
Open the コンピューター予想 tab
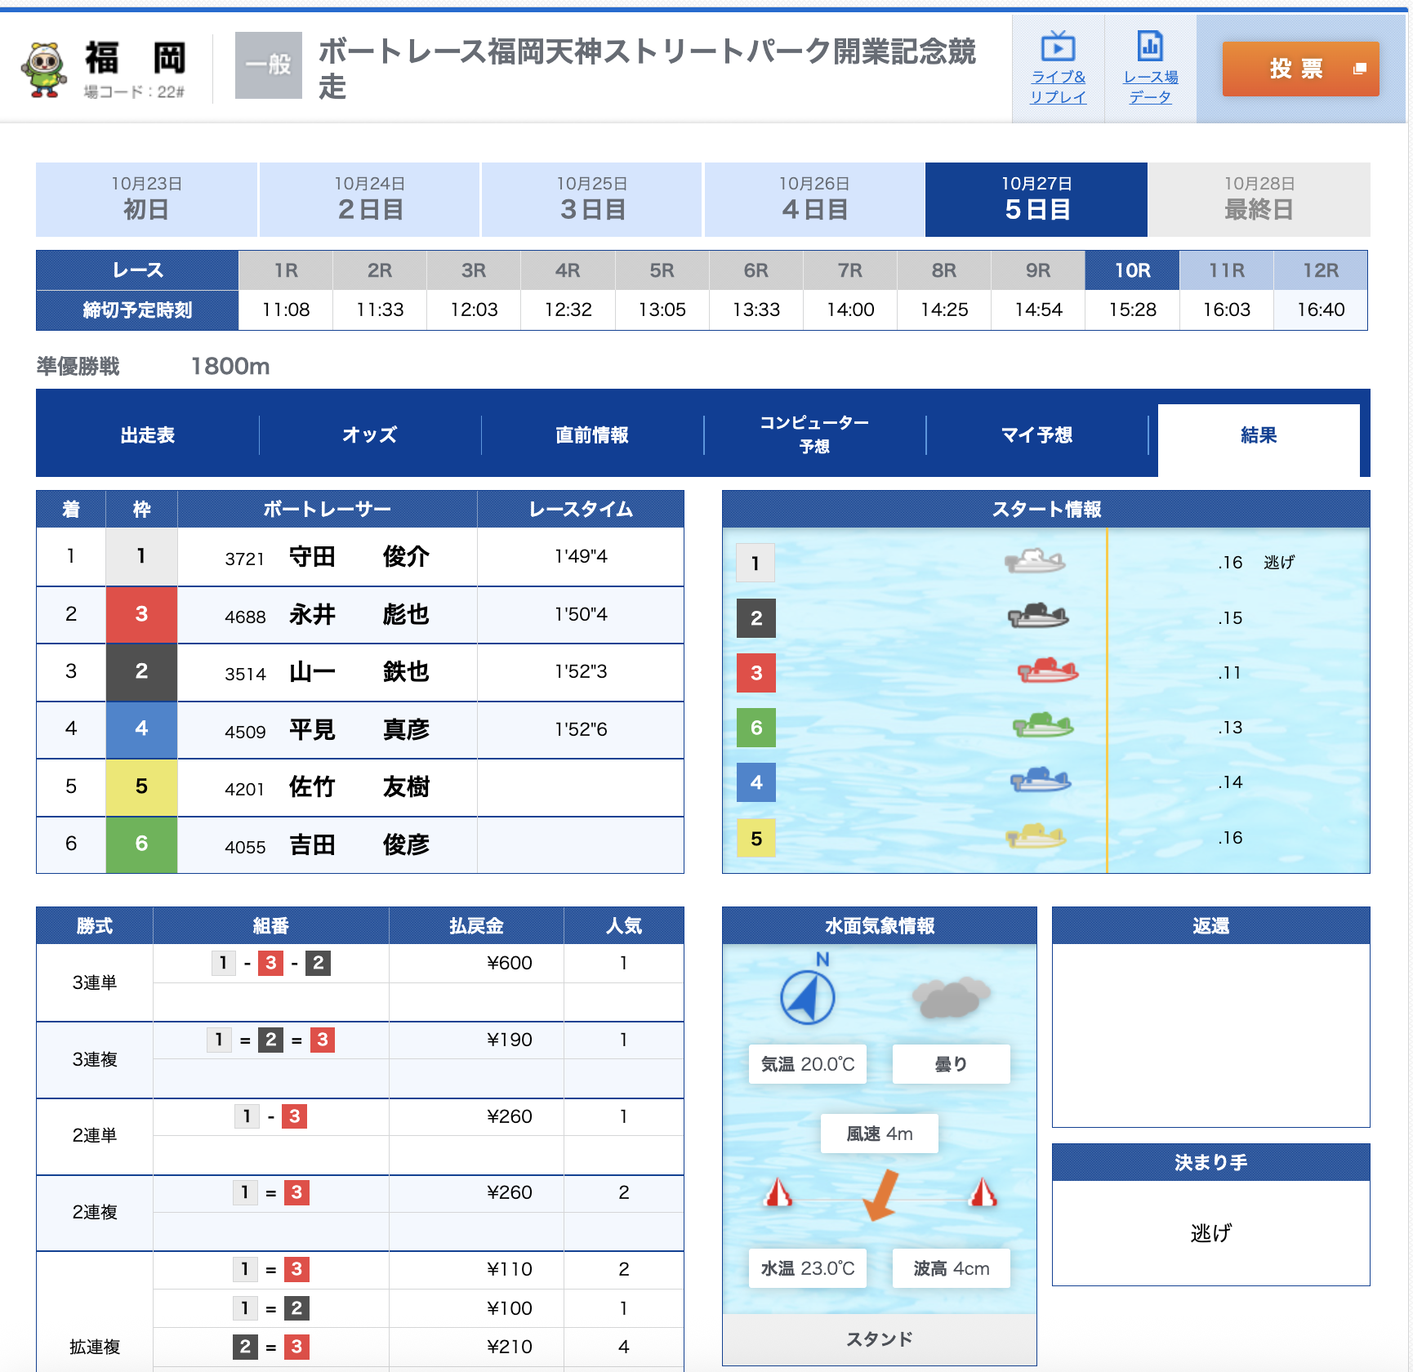point(814,434)
